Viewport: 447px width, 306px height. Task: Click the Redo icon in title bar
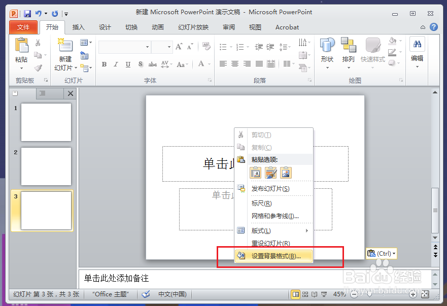point(55,13)
